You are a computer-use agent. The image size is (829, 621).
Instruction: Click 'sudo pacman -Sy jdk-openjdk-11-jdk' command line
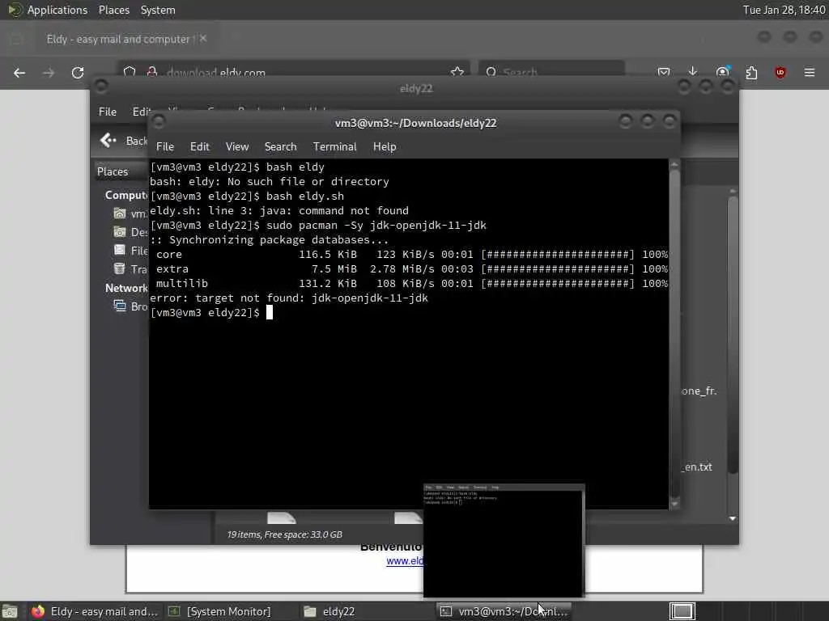click(376, 226)
